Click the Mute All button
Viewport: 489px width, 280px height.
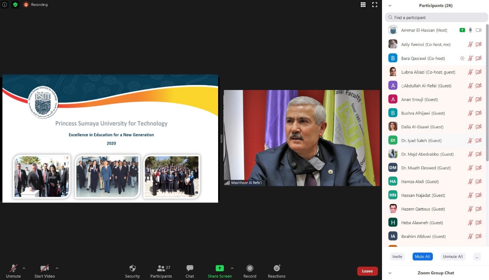(x=422, y=257)
